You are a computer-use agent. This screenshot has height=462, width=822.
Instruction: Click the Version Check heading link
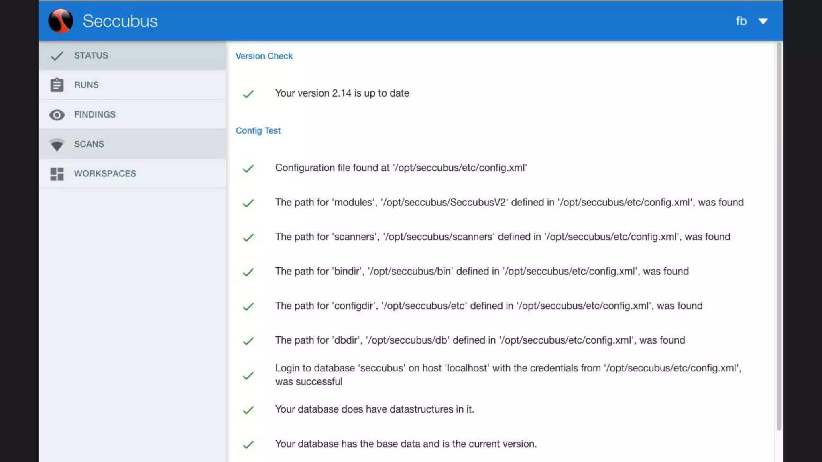(264, 56)
